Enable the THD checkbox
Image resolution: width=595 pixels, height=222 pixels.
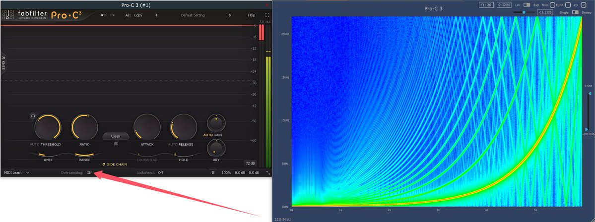(552, 5)
